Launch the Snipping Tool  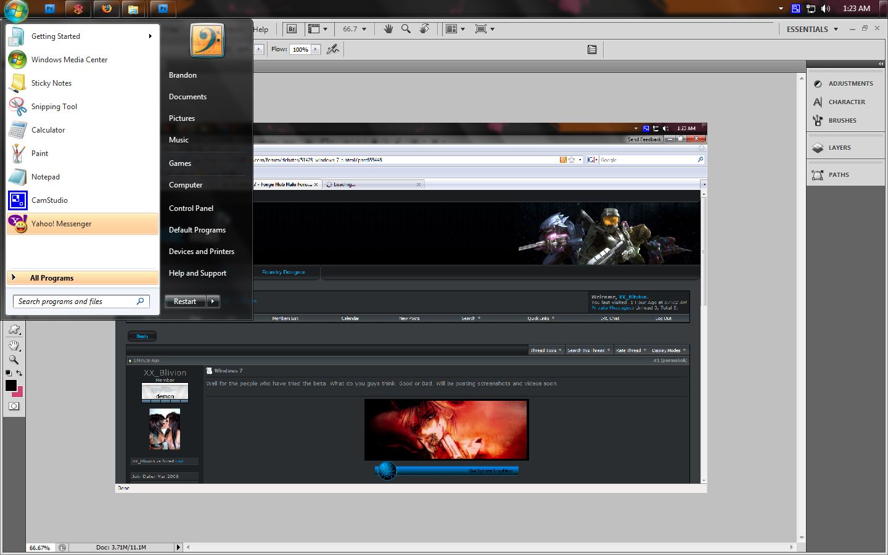coord(82,107)
